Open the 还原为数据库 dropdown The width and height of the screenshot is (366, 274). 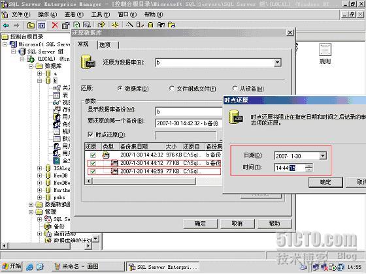pyautogui.click(x=277, y=63)
